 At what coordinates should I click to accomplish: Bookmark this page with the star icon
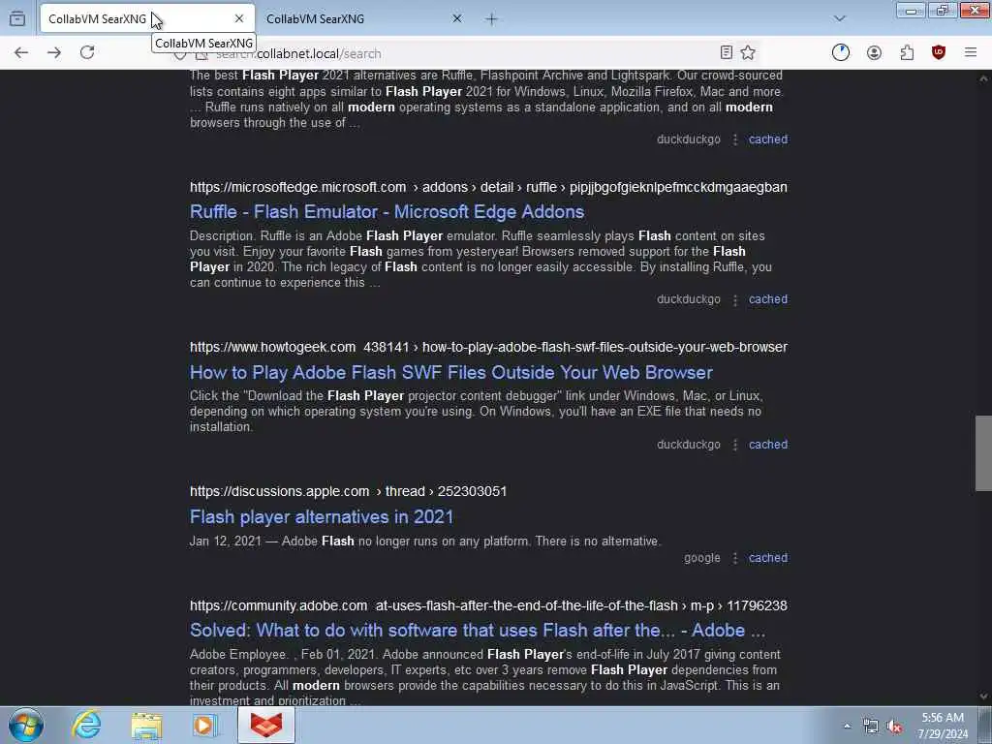click(x=748, y=52)
